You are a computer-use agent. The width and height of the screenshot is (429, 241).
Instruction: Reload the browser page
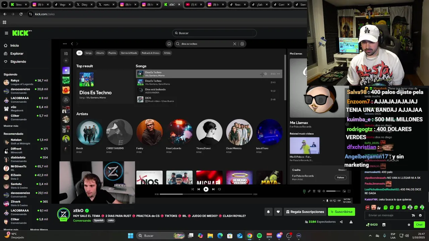21,14
